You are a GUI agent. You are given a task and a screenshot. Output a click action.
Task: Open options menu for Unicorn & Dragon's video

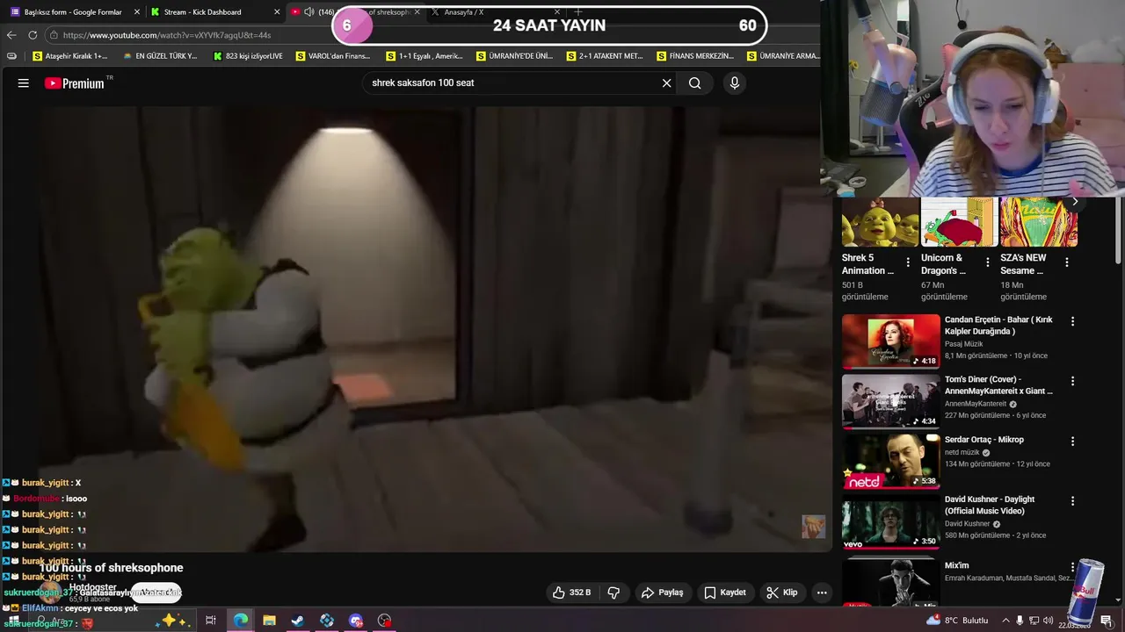[987, 262]
